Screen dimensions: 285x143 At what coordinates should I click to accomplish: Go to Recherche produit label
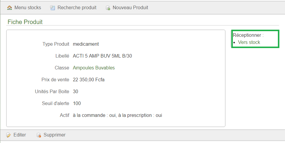77,7
